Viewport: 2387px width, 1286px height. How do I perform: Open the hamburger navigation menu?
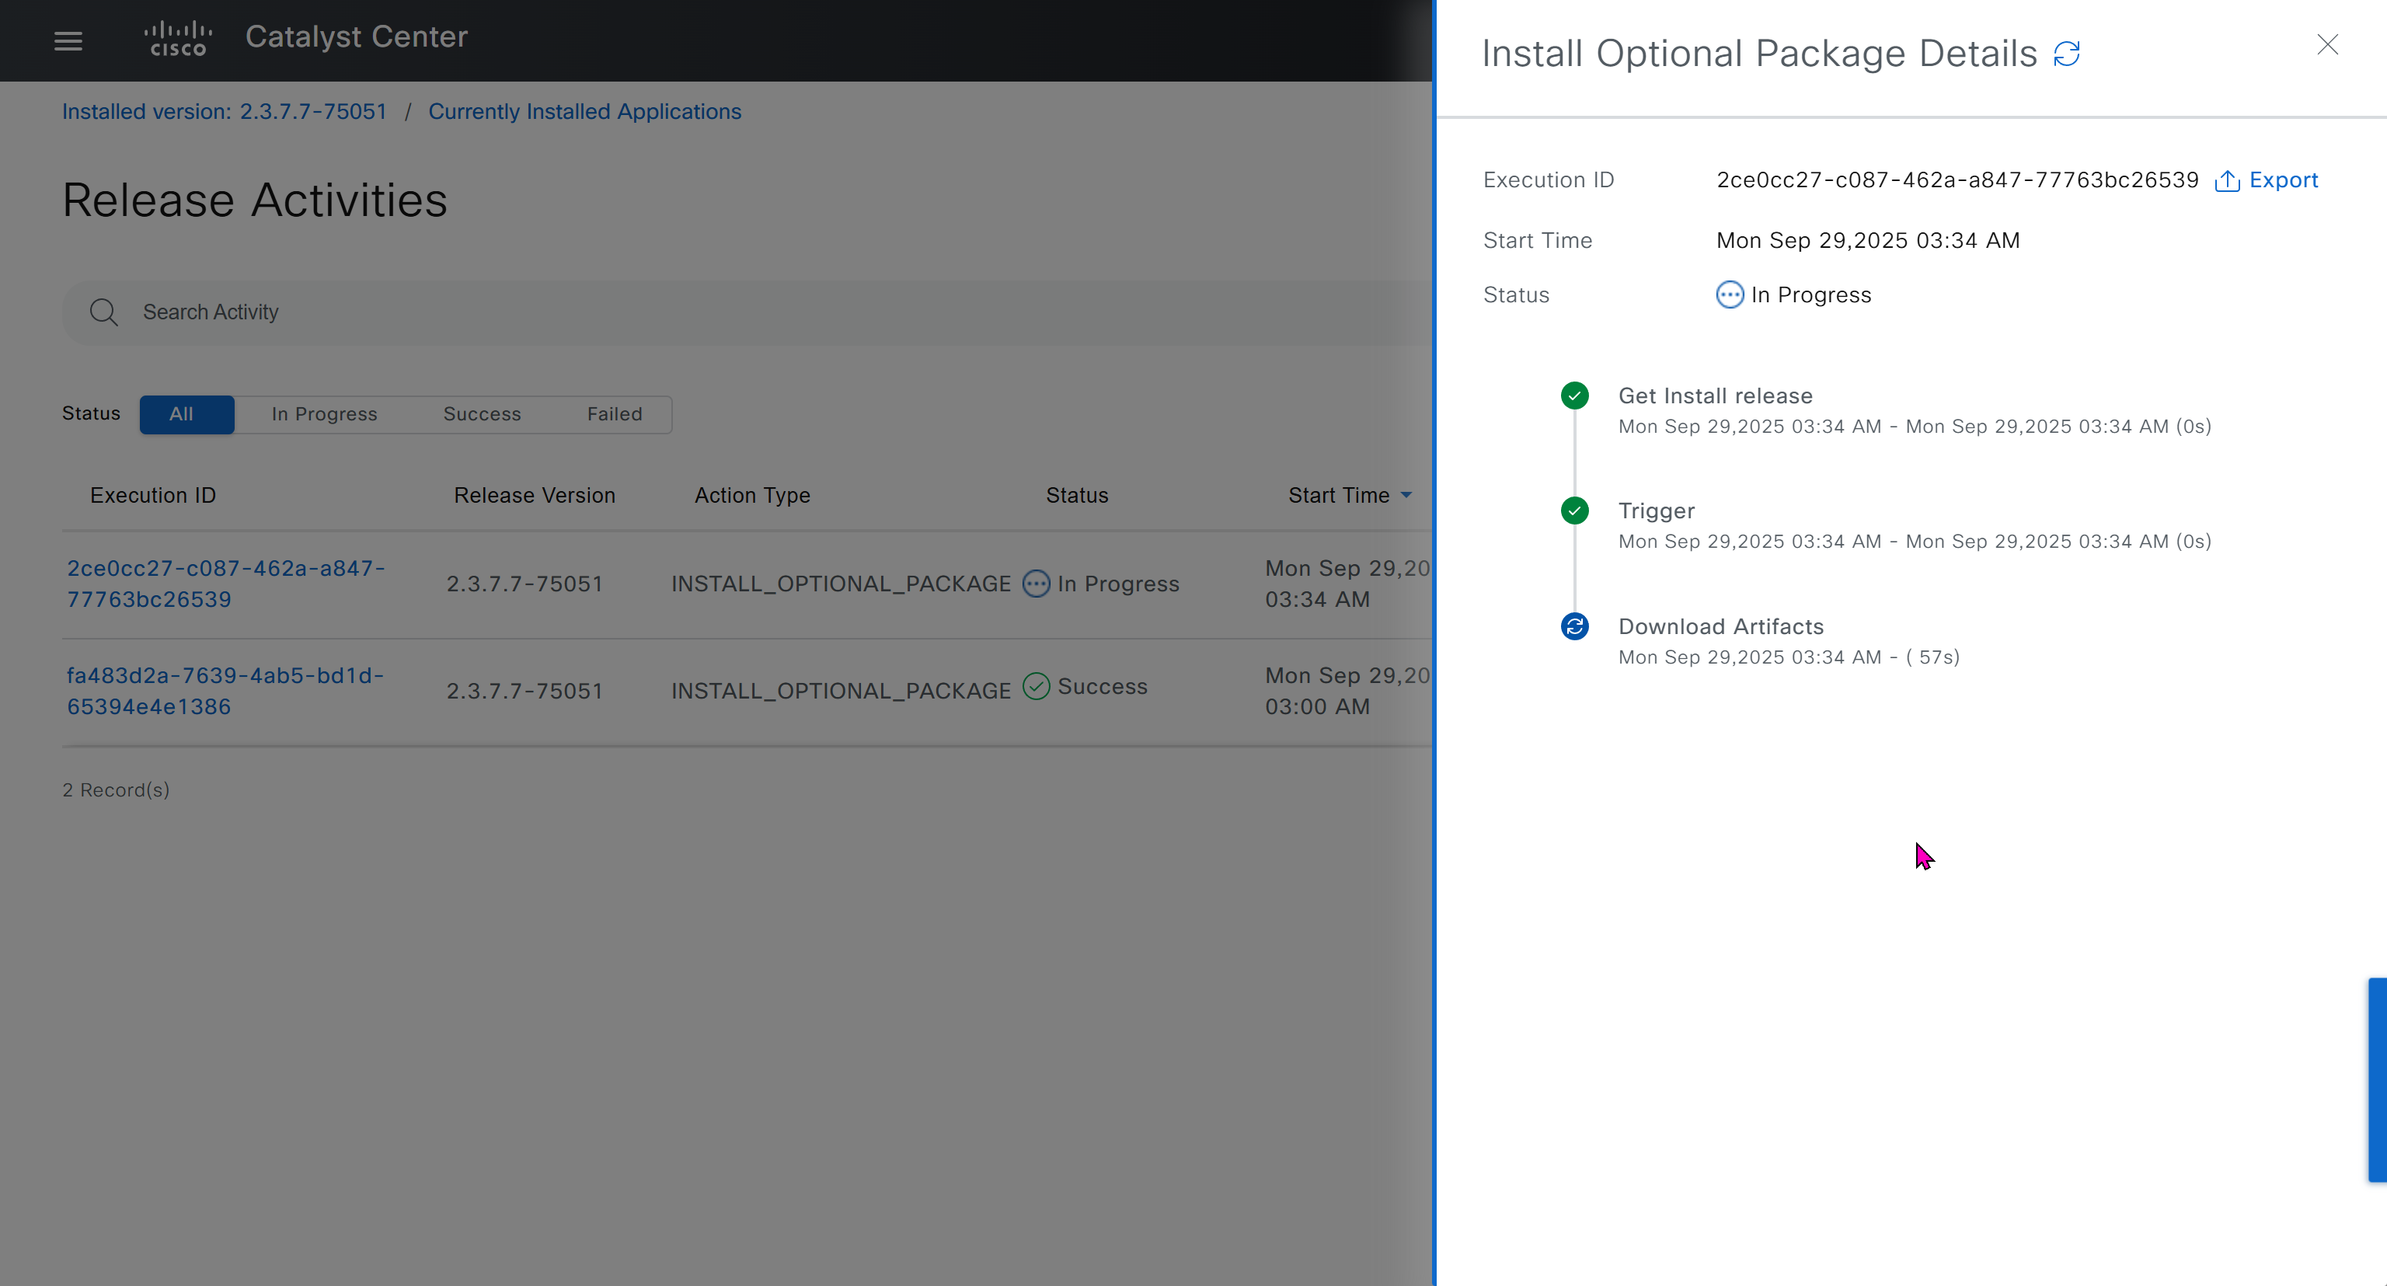coord(68,40)
